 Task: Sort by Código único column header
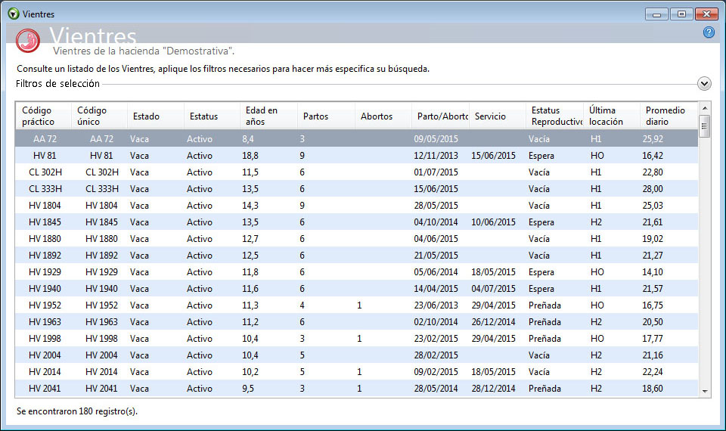point(99,116)
